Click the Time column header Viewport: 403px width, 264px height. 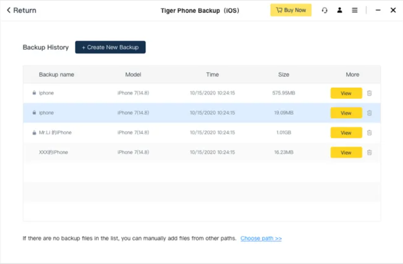click(x=212, y=75)
